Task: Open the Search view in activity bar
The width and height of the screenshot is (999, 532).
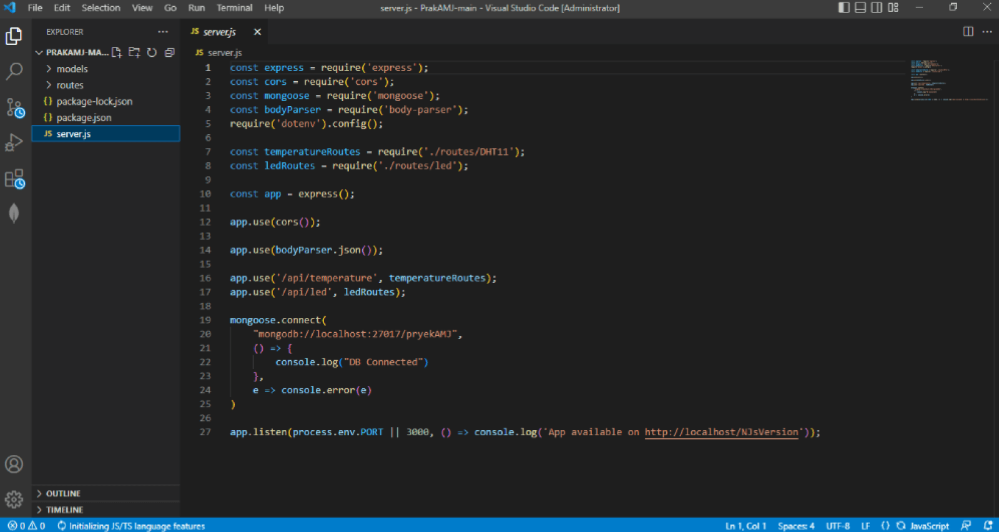Action: pyautogui.click(x=14, y=71)
